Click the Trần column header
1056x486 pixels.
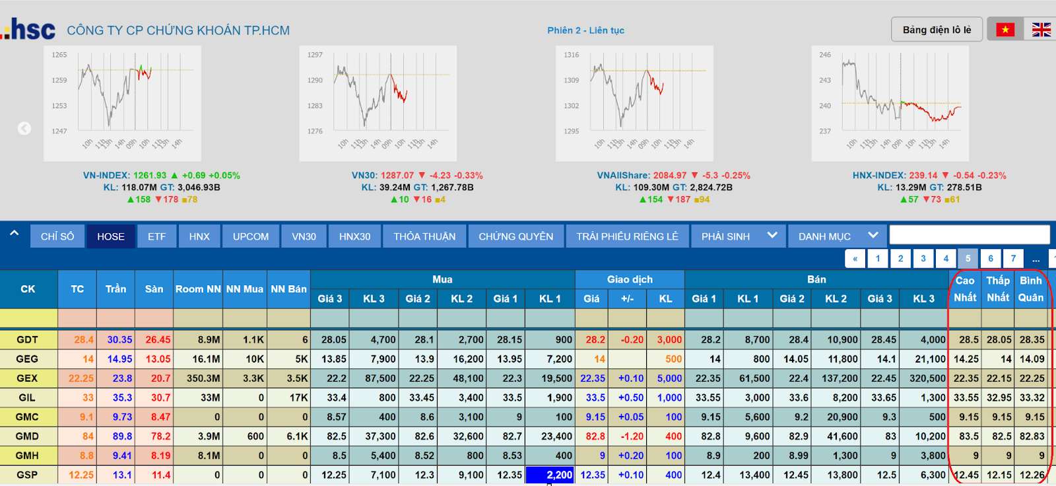click(x=115, y=289)
